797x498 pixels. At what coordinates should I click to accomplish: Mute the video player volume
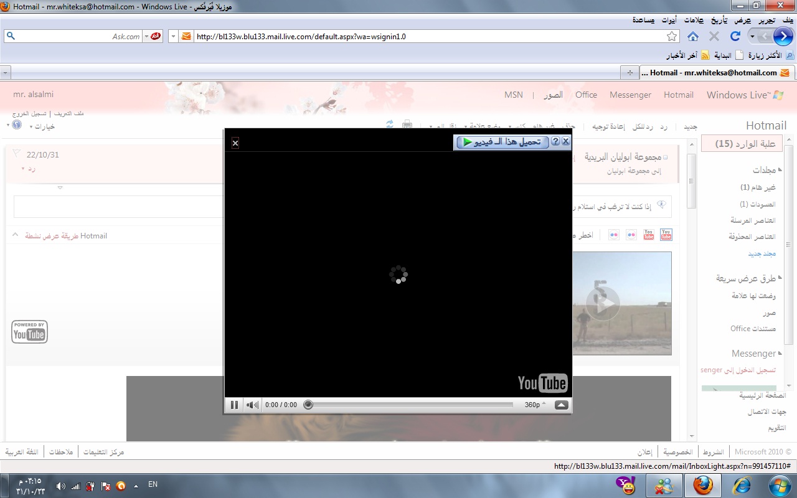click(252, 405)
